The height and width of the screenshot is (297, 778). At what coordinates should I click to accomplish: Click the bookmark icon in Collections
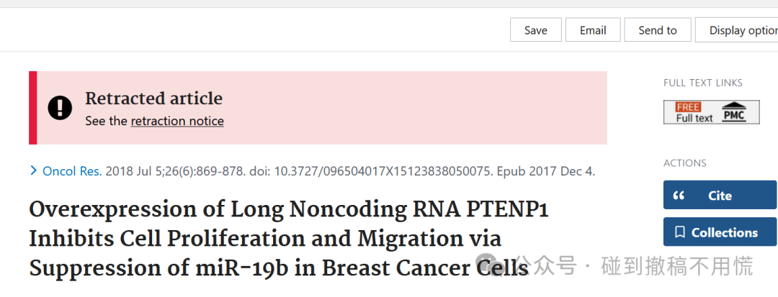[x=680, y=232]
